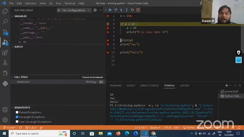Screen dimensions: 244x137
Task: Restart the debug session
Action: click(132, 10)
